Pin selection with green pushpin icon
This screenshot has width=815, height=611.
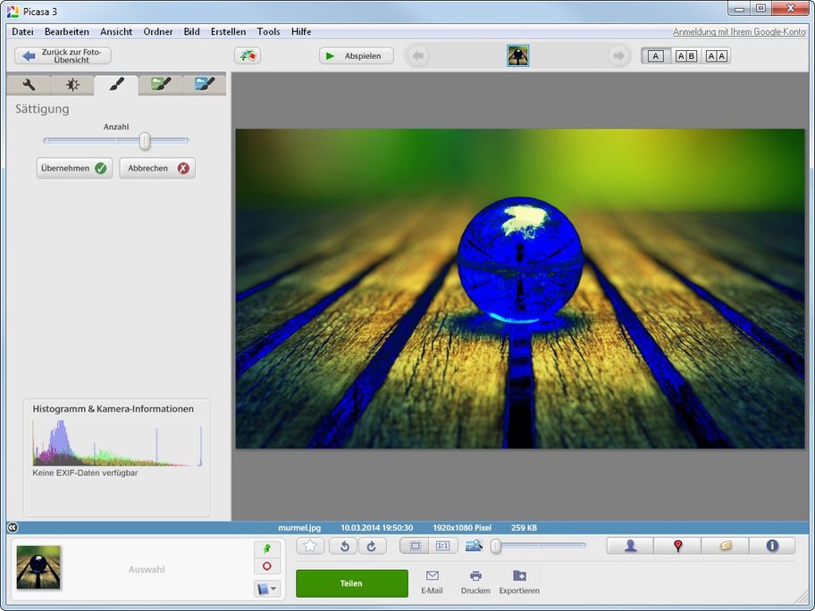coord(267,549)
